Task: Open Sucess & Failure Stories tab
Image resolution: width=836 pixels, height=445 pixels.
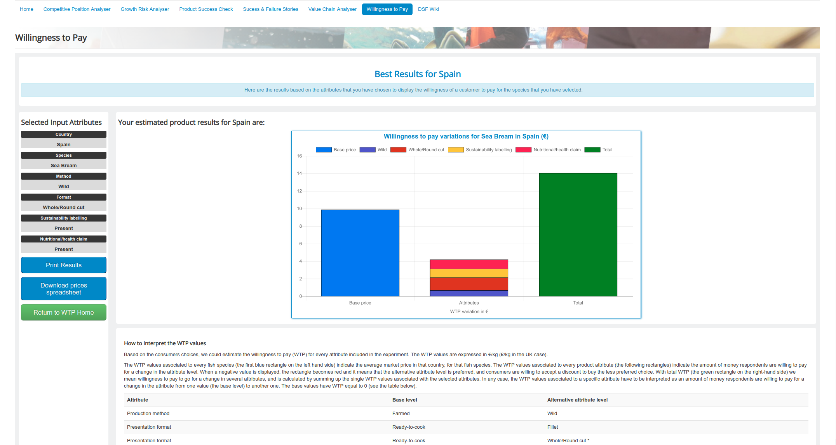Action: [x=270, y=9]
